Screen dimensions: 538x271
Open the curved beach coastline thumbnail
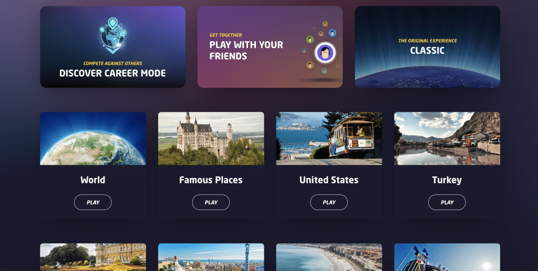329,257
